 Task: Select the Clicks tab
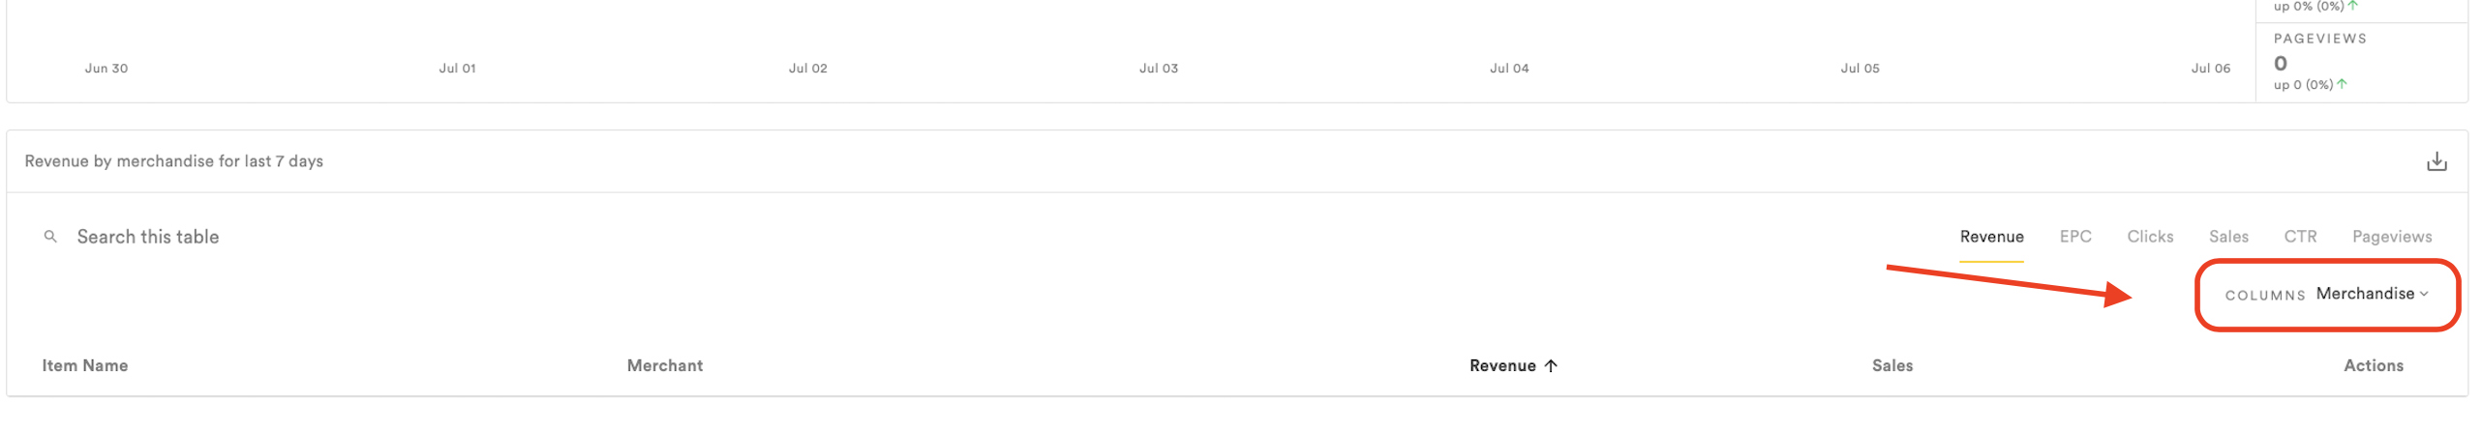click(2149, 237)
